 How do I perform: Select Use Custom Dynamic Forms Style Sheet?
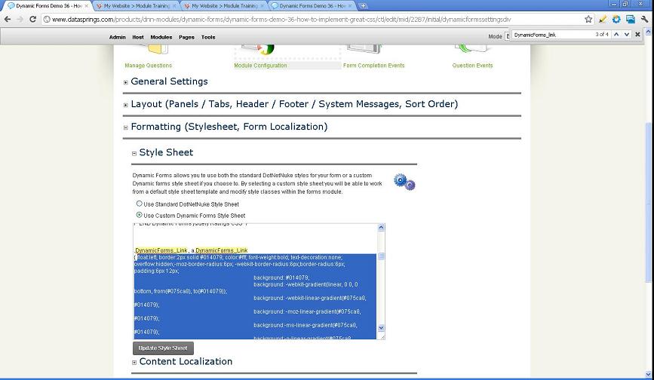(x=140, y=215)
